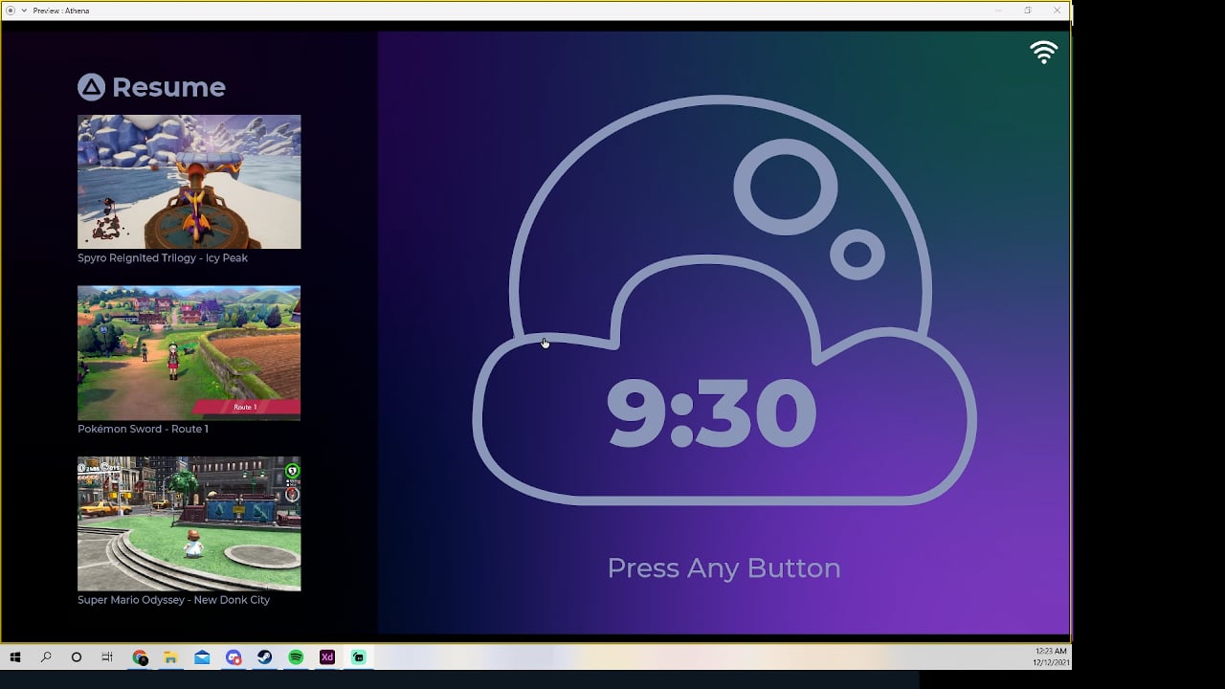
Task: Click the Resume heading text
Action: (168, 87)
